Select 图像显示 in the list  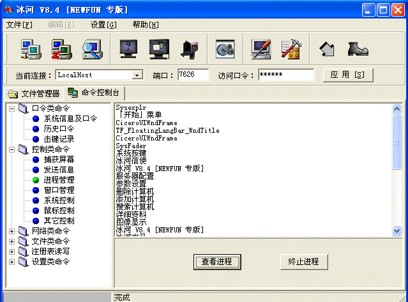tap(131, 222)
